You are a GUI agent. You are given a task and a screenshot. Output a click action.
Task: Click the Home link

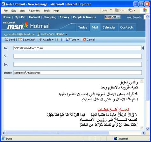7,17
